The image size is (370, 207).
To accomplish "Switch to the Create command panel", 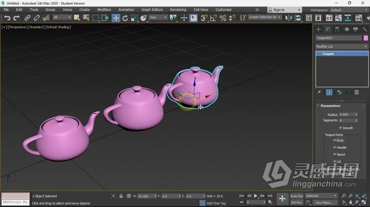I will (318, 29).
